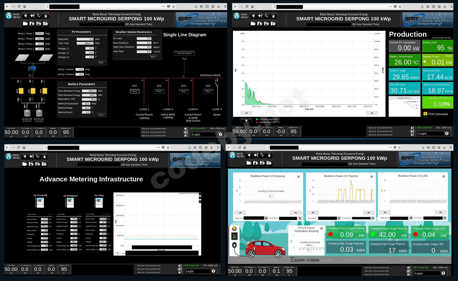458x281 pixels.
Task: Open hamburger menu of Realtime Power CS Serpong chart
Action: (298, 177)
